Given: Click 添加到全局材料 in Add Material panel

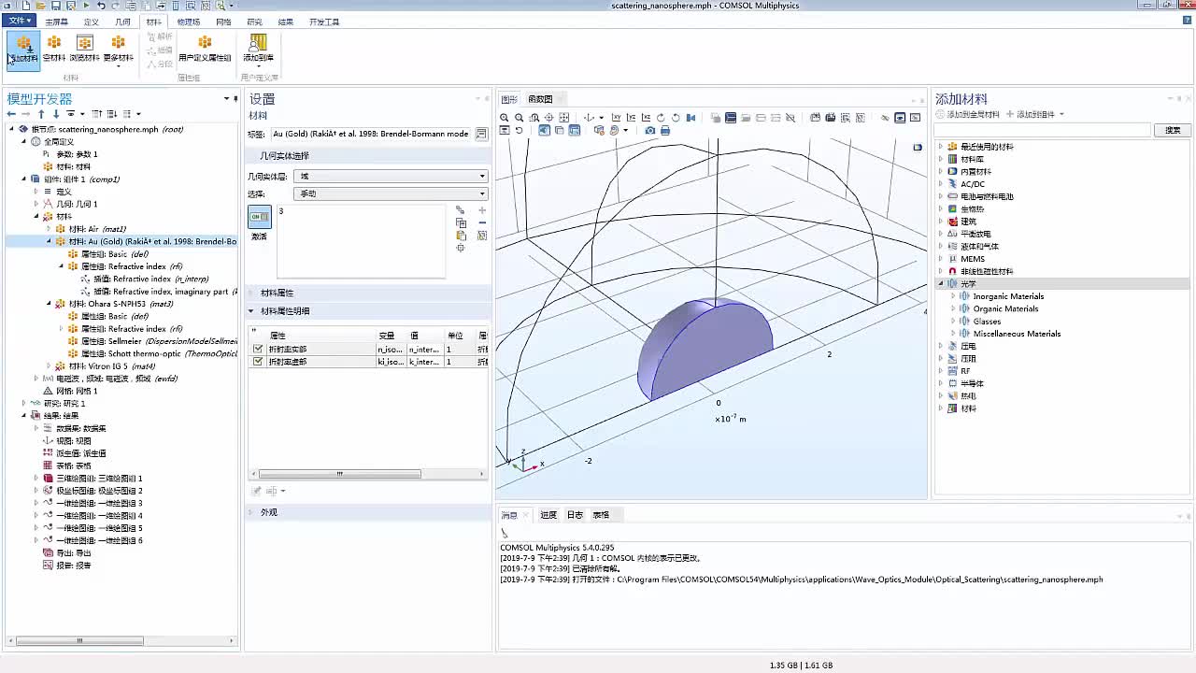Looking at the screenshot, I should coord(968,114).
